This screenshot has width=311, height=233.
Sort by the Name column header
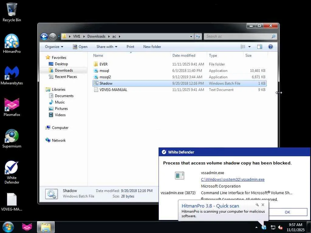pos(131,56)
